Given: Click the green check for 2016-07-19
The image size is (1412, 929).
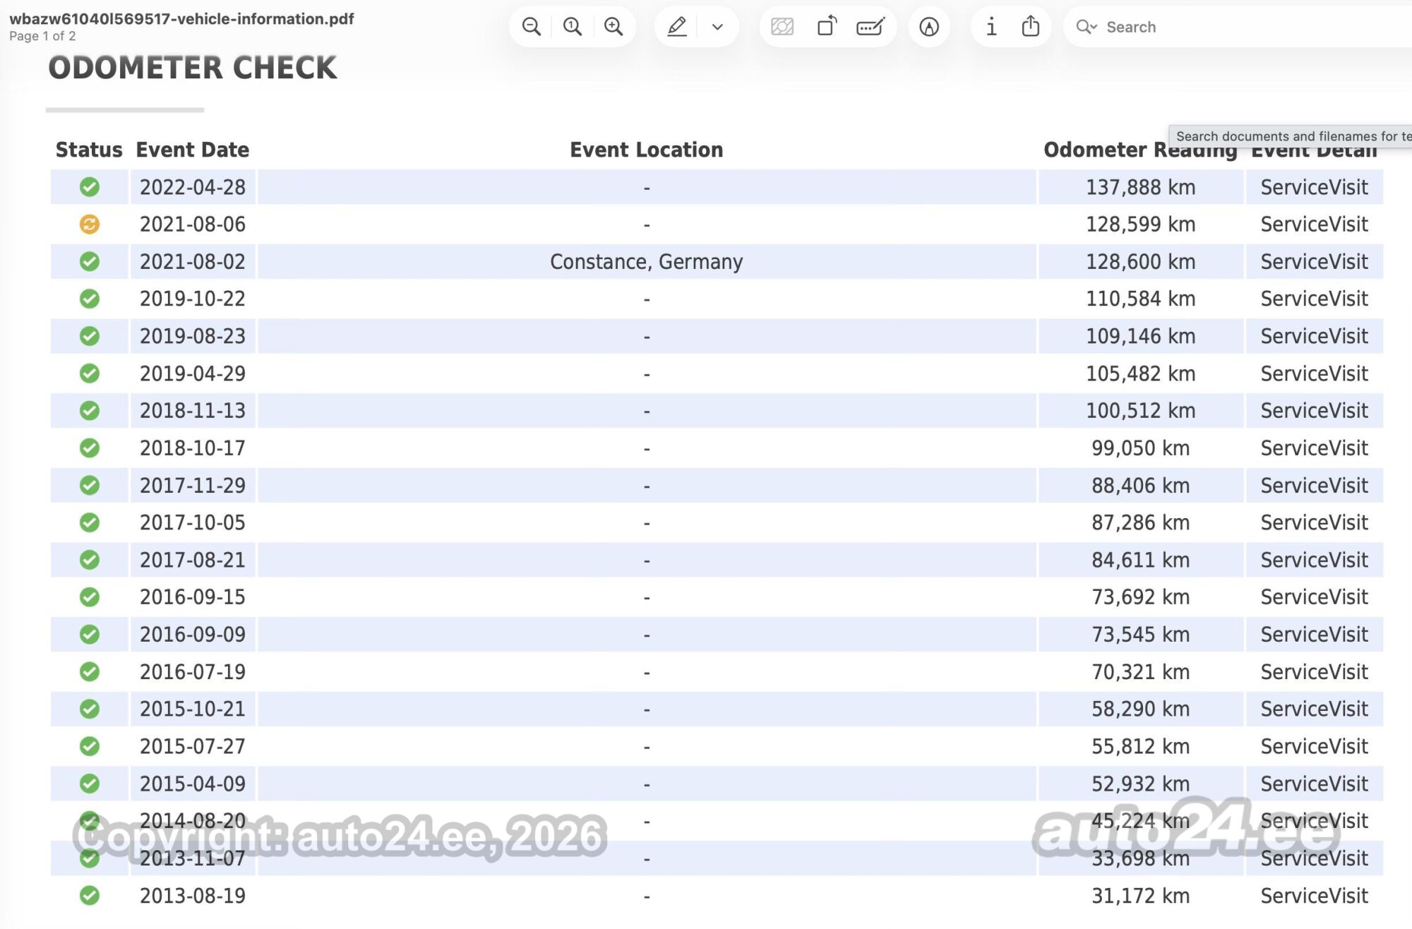Looking at the screenshot, I should coord(90,672).
